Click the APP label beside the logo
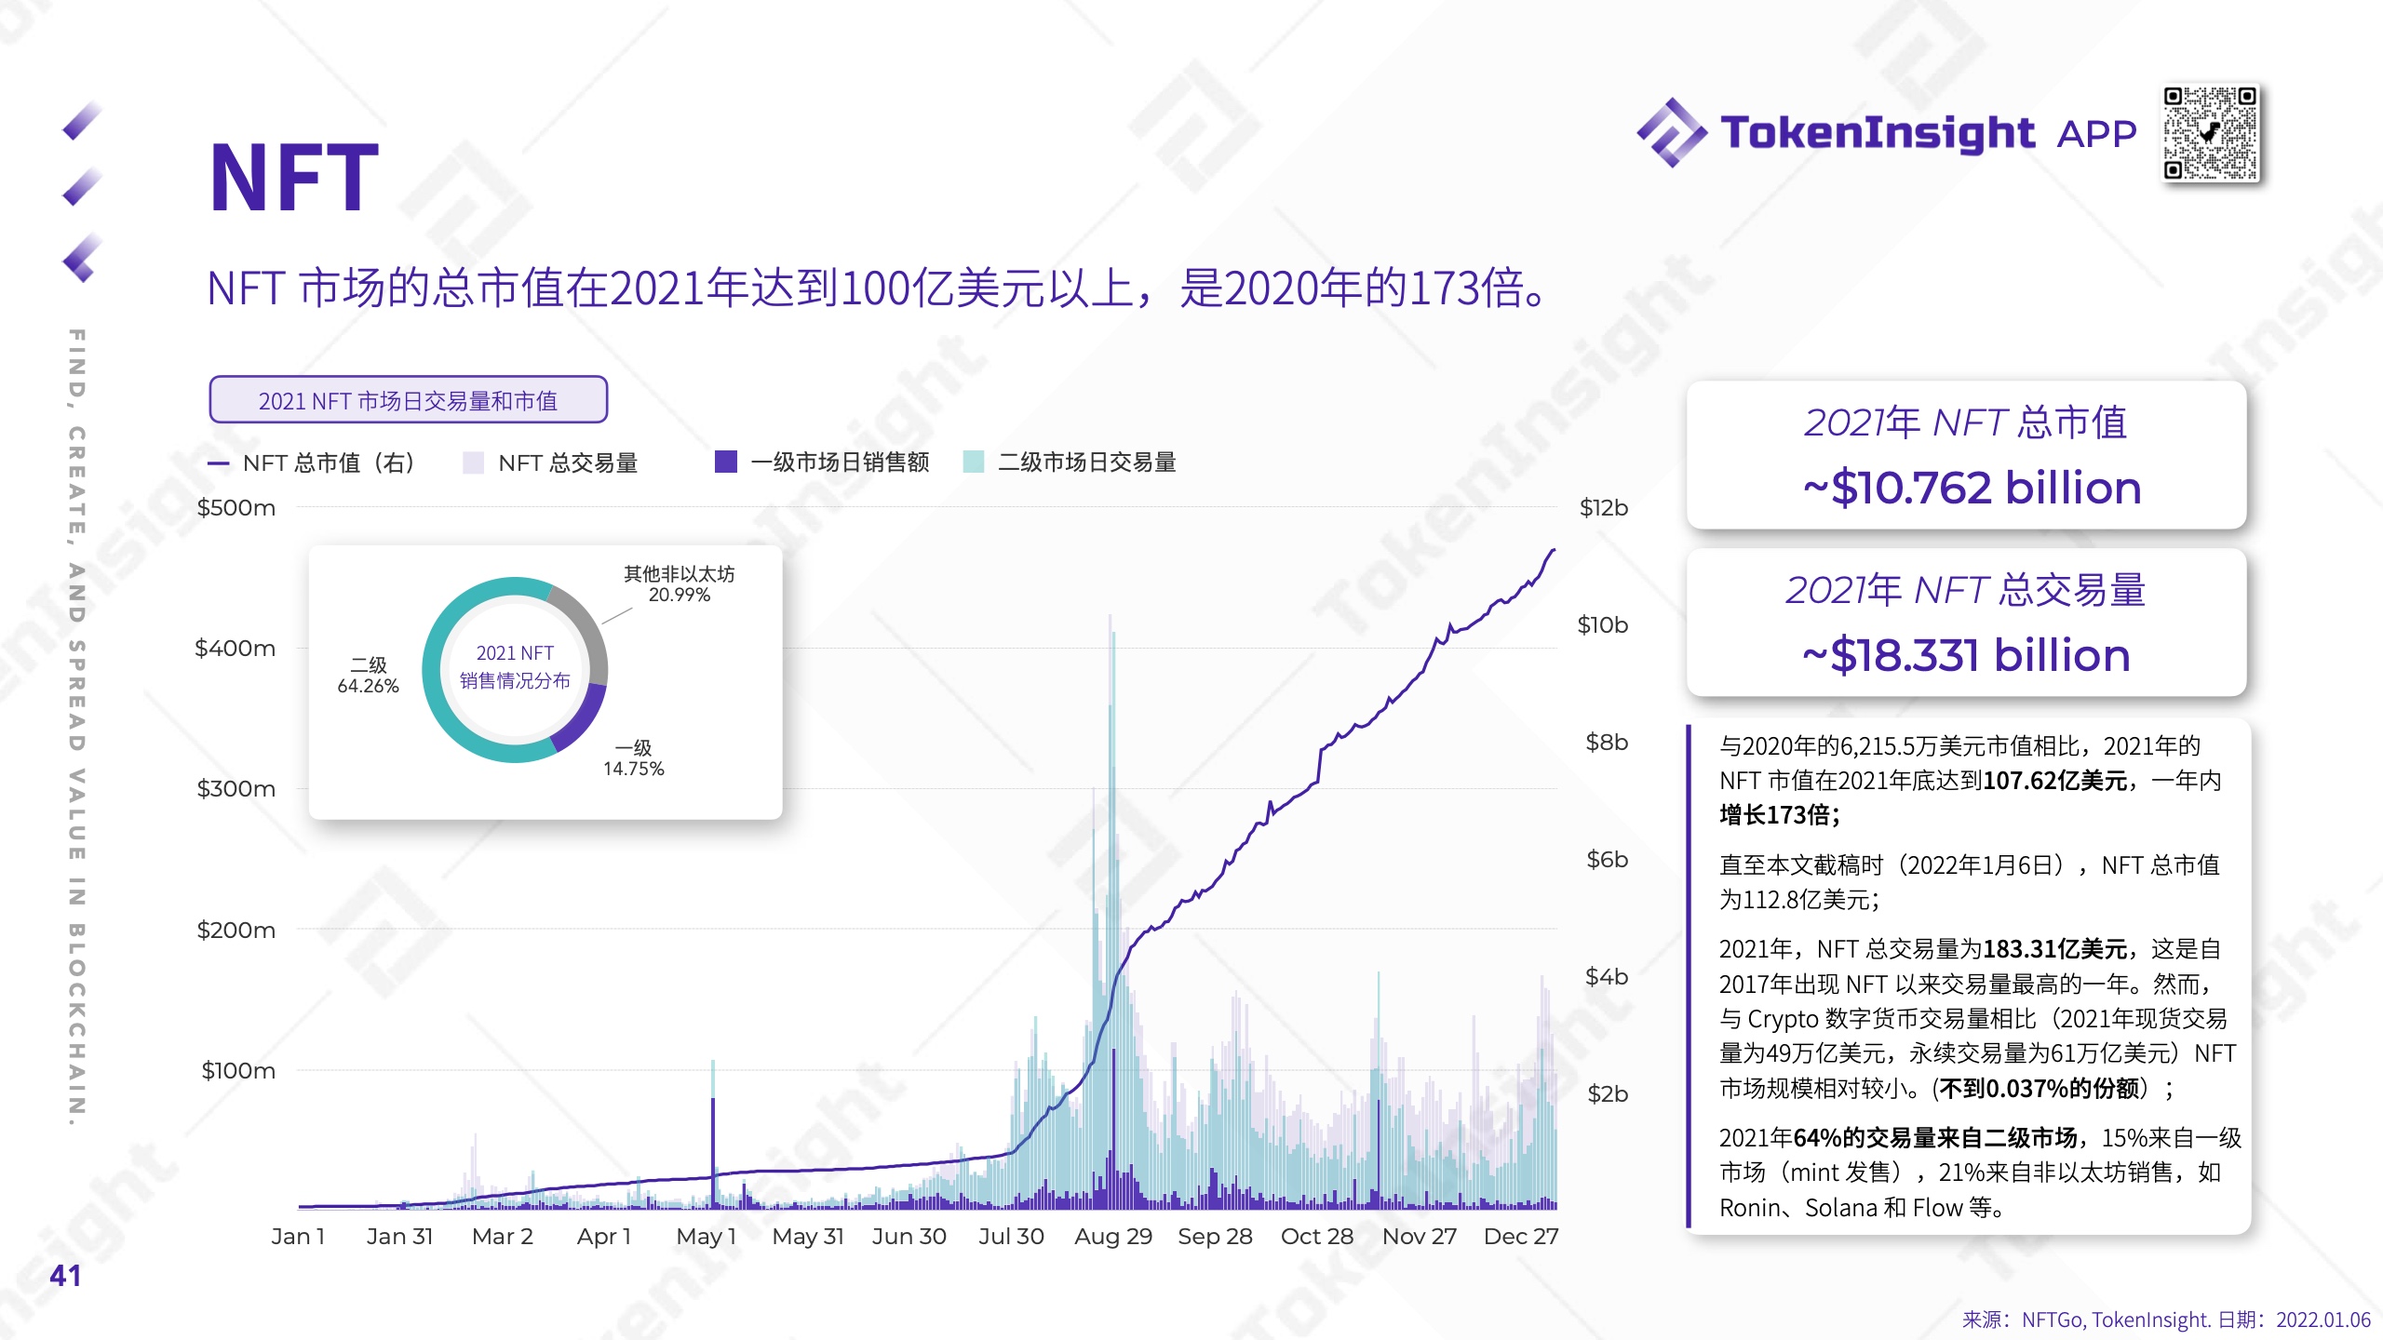 tap(2096, 134)
